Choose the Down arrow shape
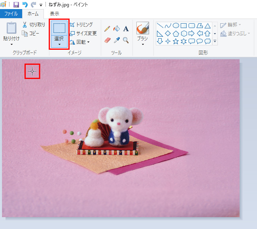 click(160, 41)
